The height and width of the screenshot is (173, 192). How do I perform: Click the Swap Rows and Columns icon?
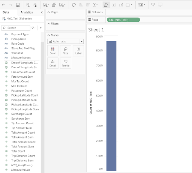[74, 5]
